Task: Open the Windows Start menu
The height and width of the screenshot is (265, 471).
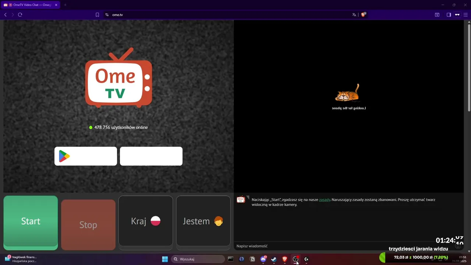Action: pos(165,259)
